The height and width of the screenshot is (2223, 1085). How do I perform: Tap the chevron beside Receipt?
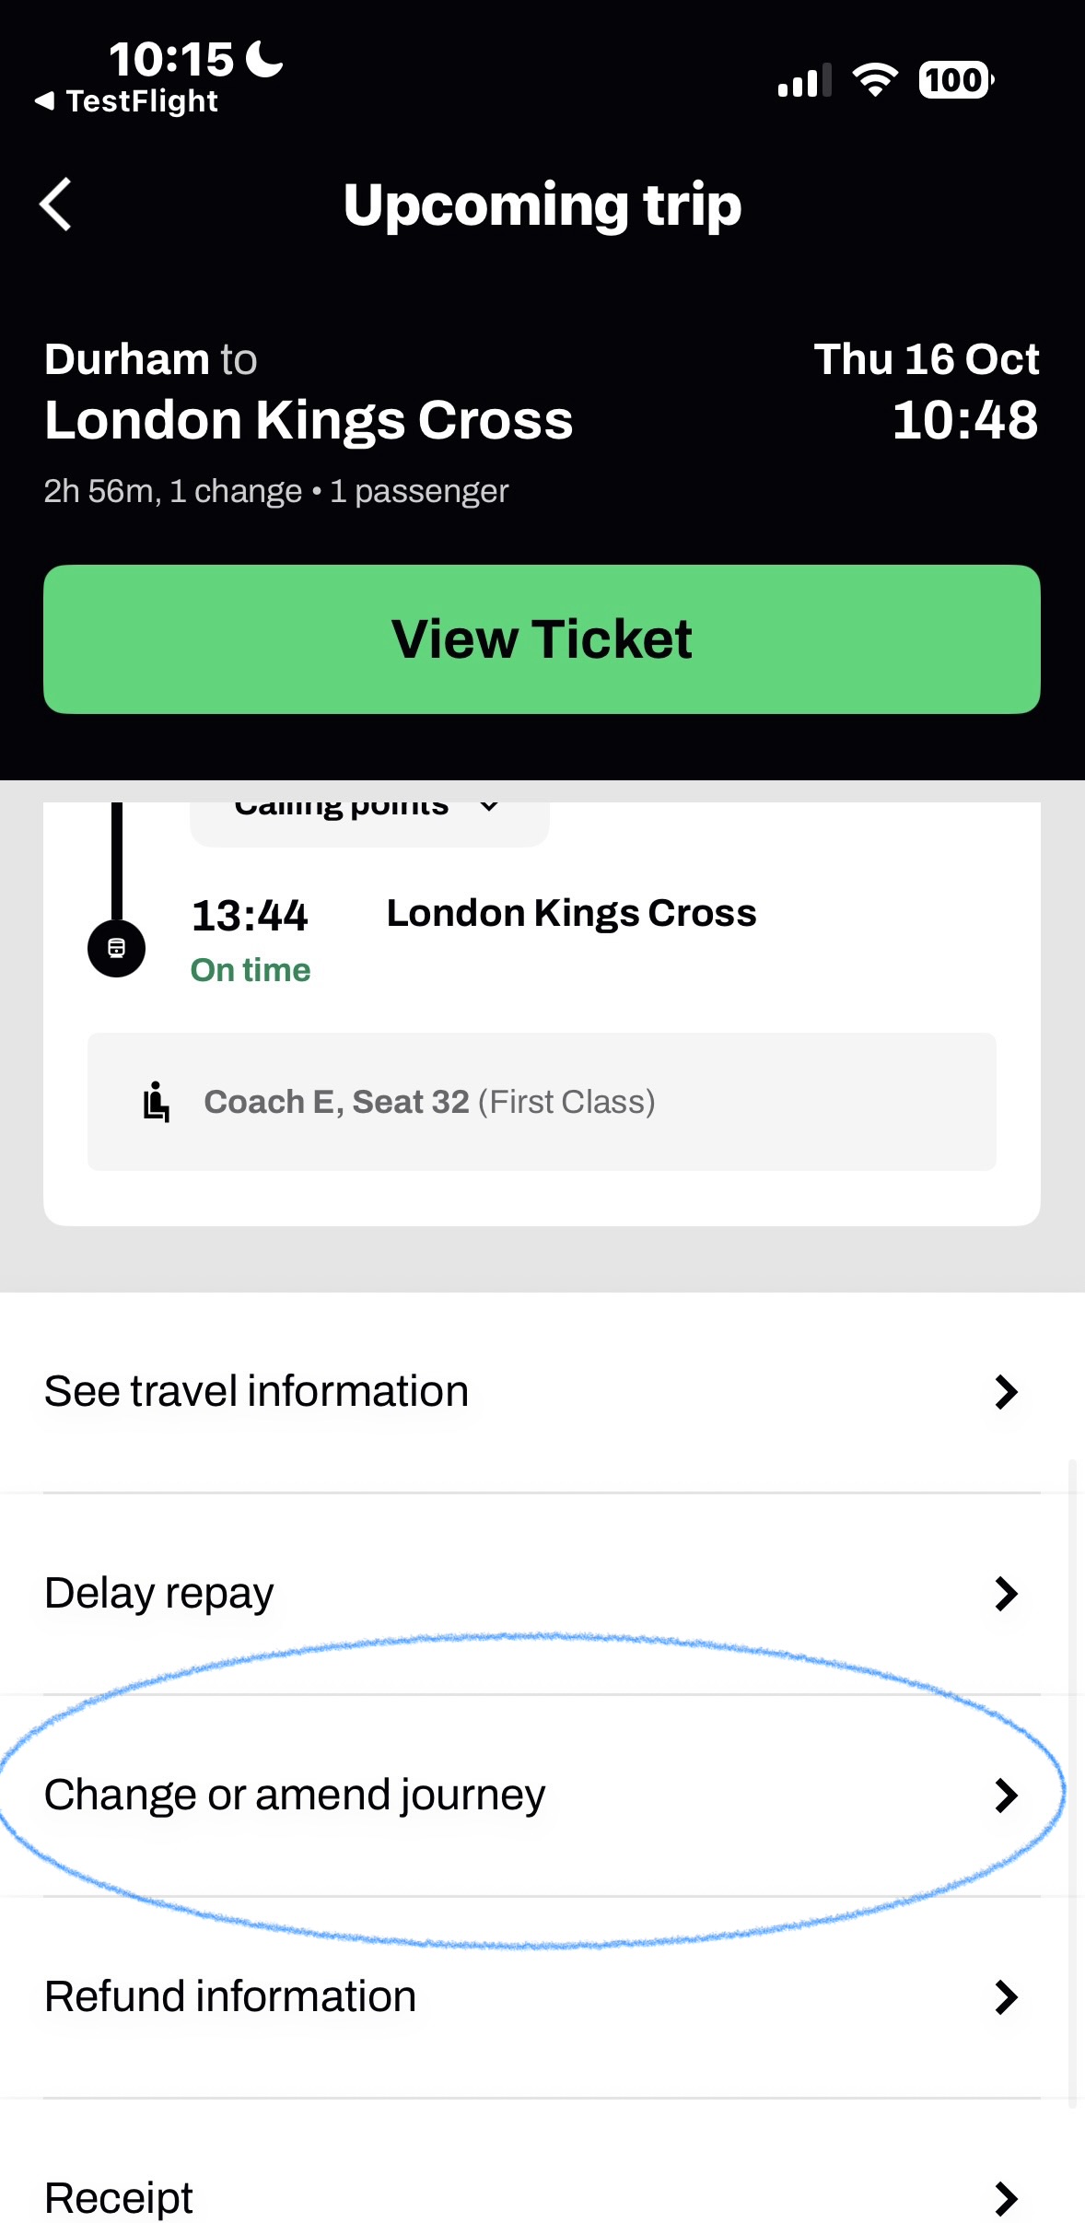pyautogui.click(x=1006, y=2199)
